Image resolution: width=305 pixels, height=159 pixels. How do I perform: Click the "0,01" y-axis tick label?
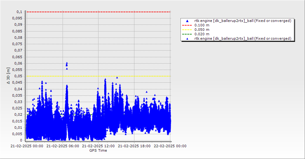(x=18, y=128)
